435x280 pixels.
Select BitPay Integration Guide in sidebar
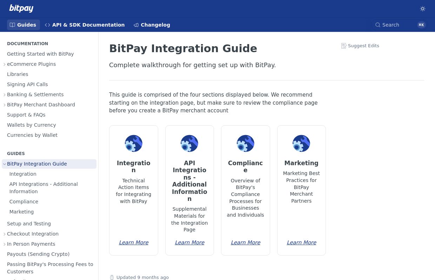pyautogui.click(x=49, y=164)
